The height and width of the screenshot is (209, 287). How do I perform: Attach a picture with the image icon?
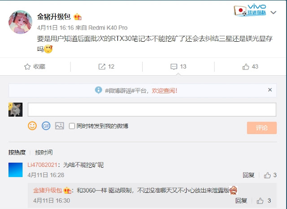coord(60,126)
